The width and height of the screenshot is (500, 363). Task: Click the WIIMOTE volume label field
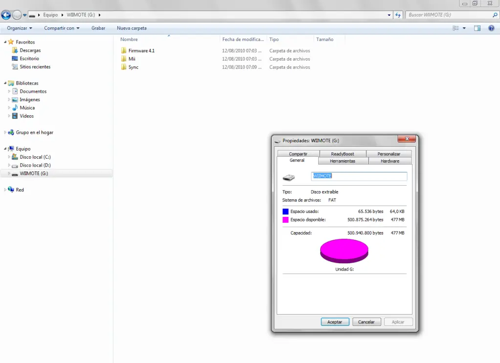359,176
